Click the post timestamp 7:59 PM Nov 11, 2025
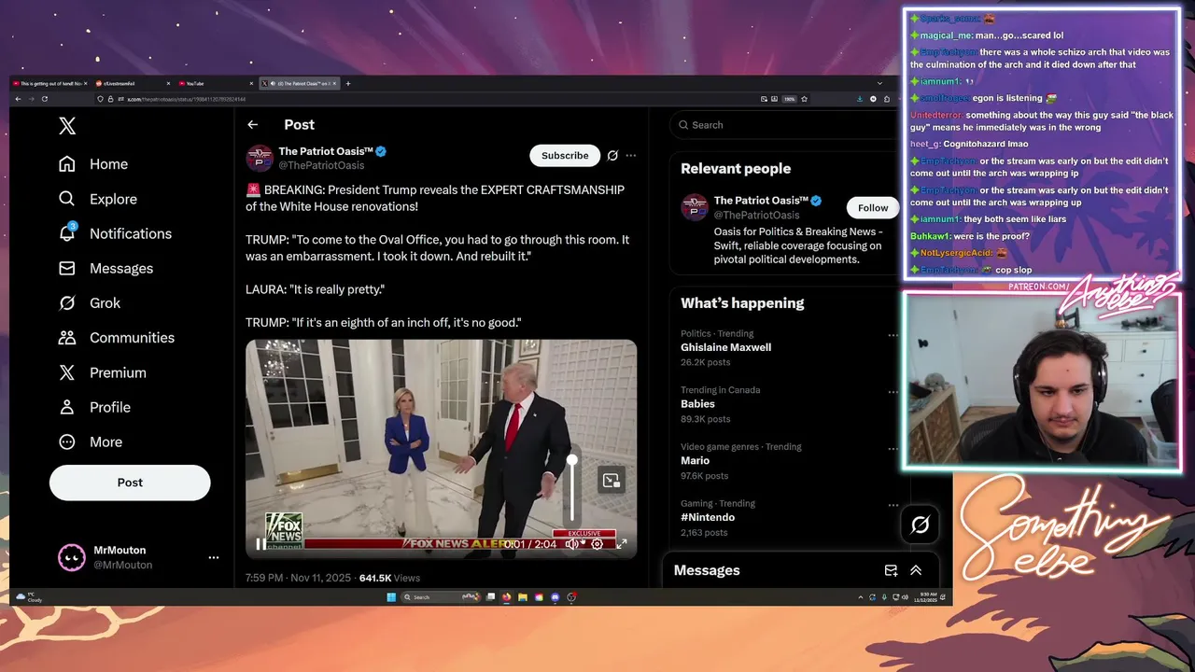 coord(298,578)
